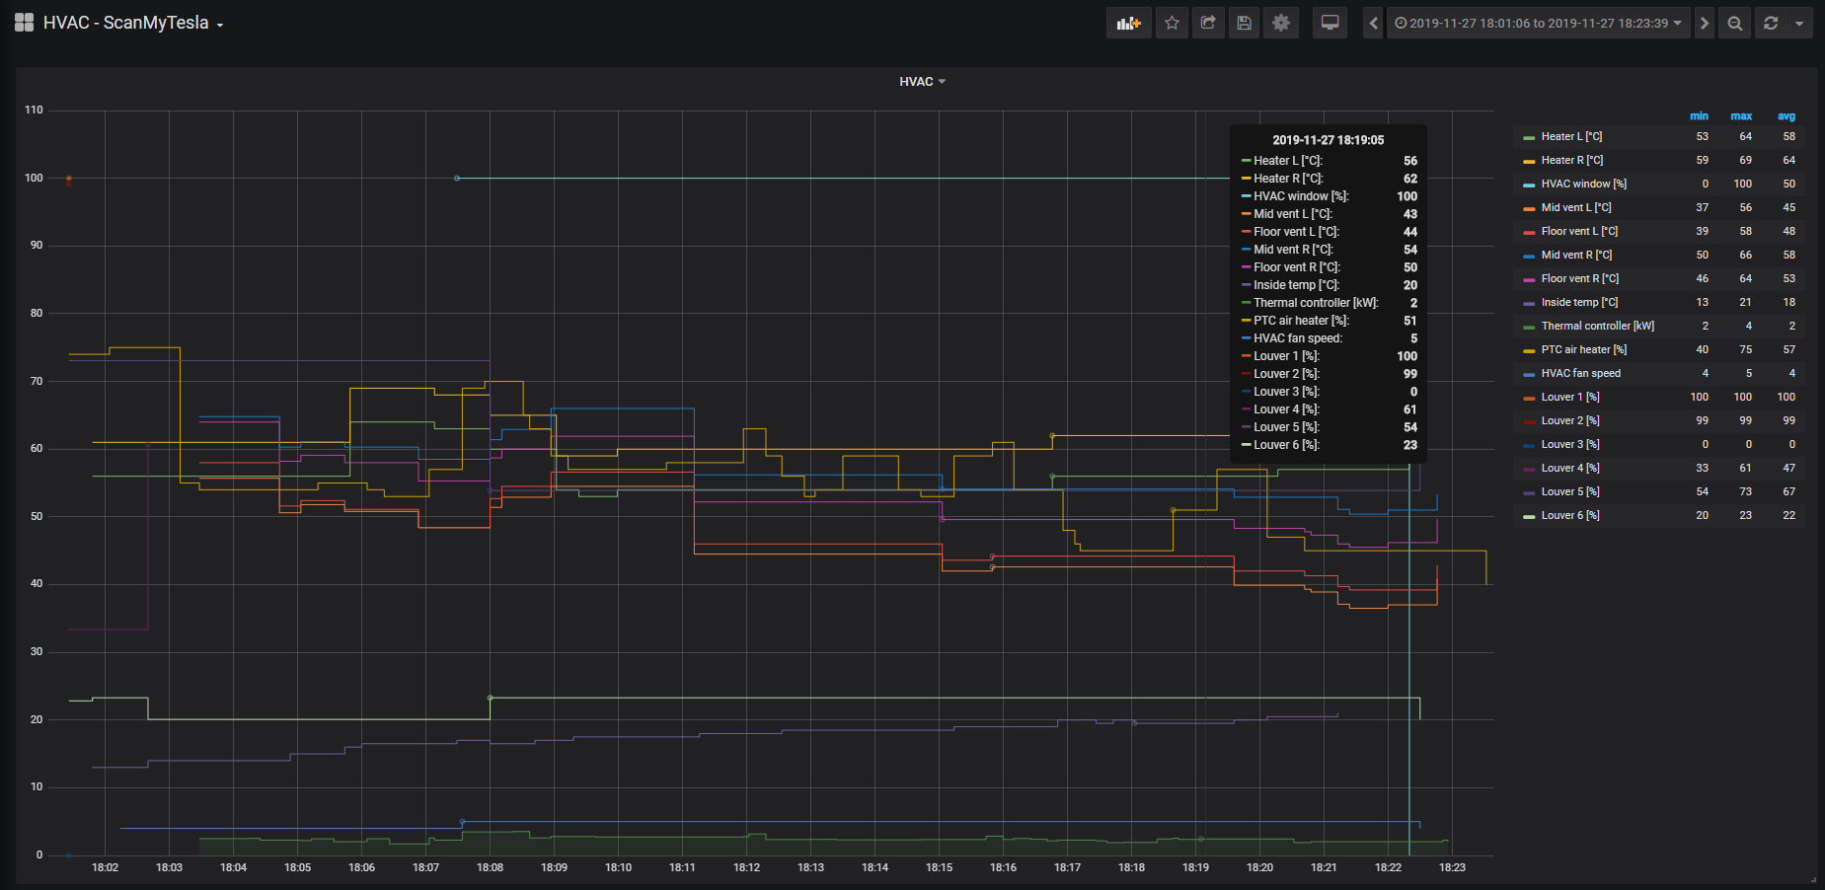Image resolution: width=1825 pixels, height=890 pixels.
Task: Open color picker for Louver 1 series
Action: click(1529, 398)
